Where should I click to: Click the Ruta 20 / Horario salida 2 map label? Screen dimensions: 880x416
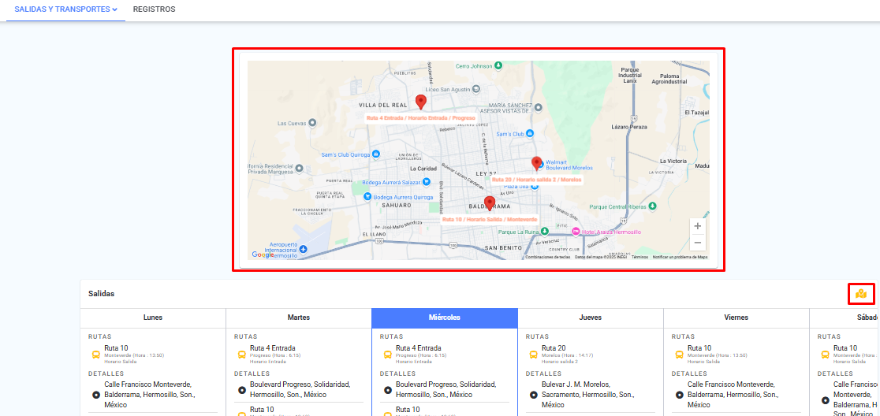(x=536, y=180)
